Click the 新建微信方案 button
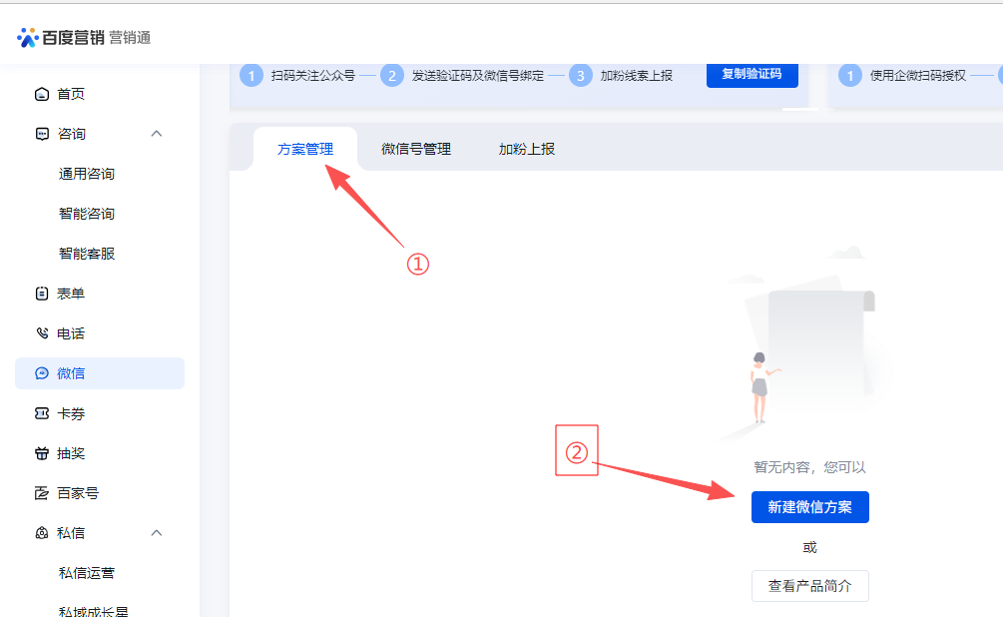This screenshot has height=617, width=1003. tap(809, 507)
